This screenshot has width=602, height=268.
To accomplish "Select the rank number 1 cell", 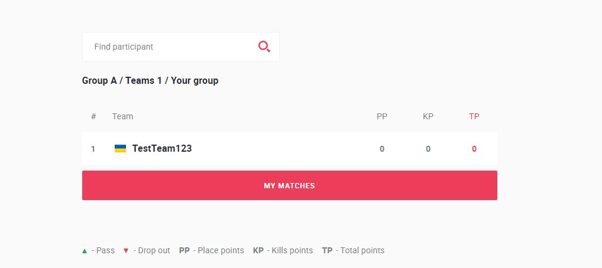I will coord(93,149).
